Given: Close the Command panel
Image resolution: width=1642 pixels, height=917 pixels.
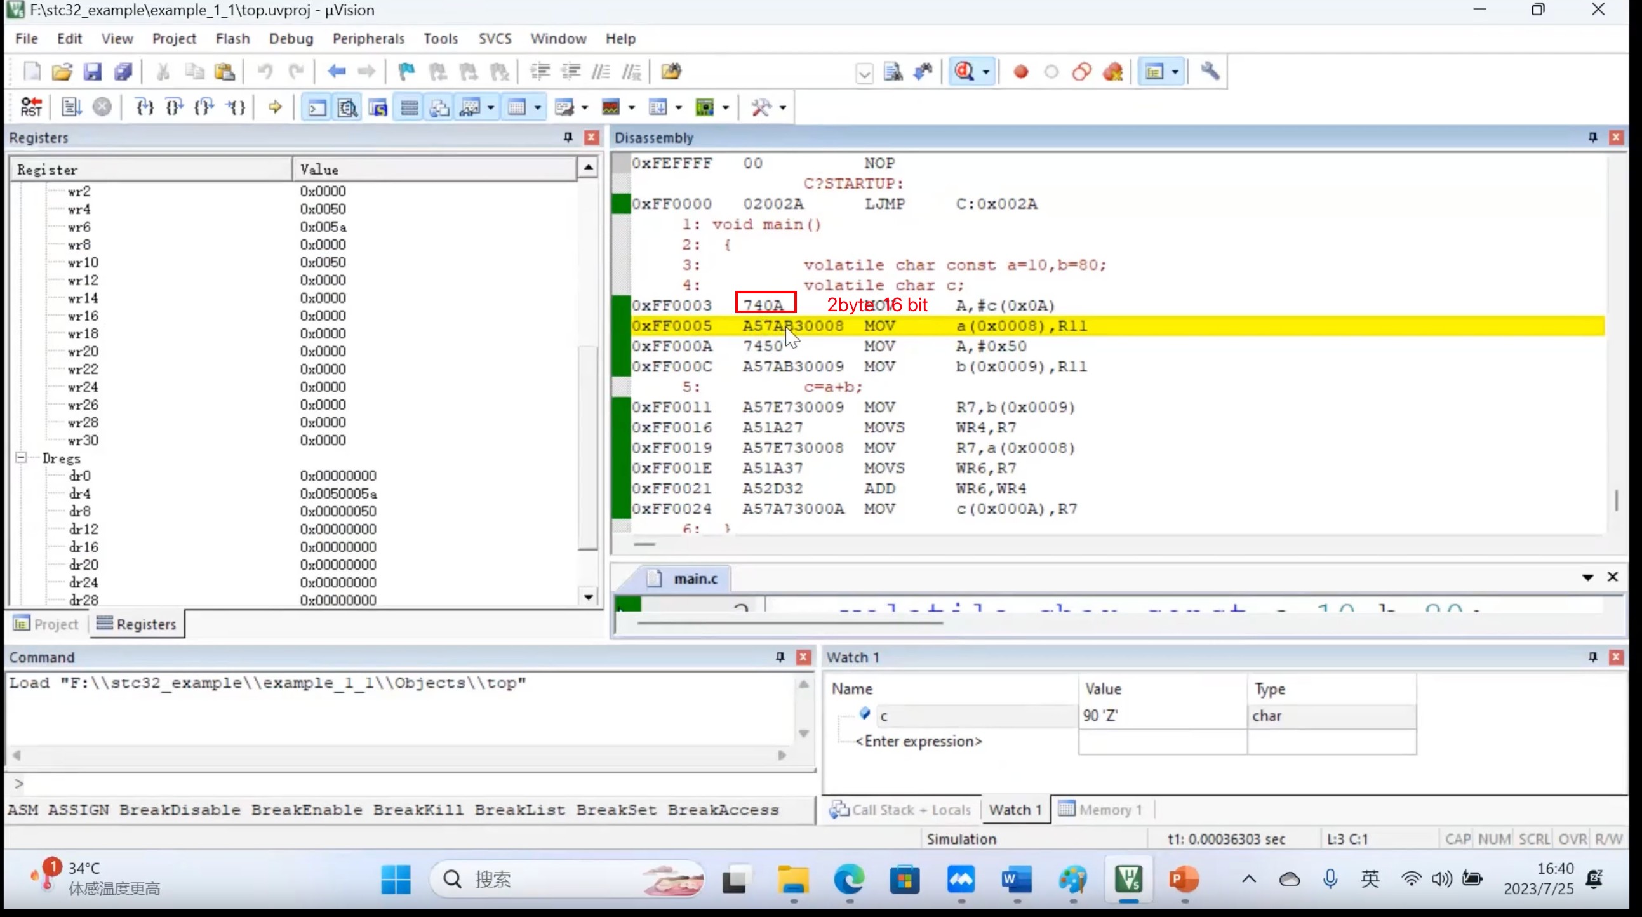Looking at the screenshot, I should [804, 657].
